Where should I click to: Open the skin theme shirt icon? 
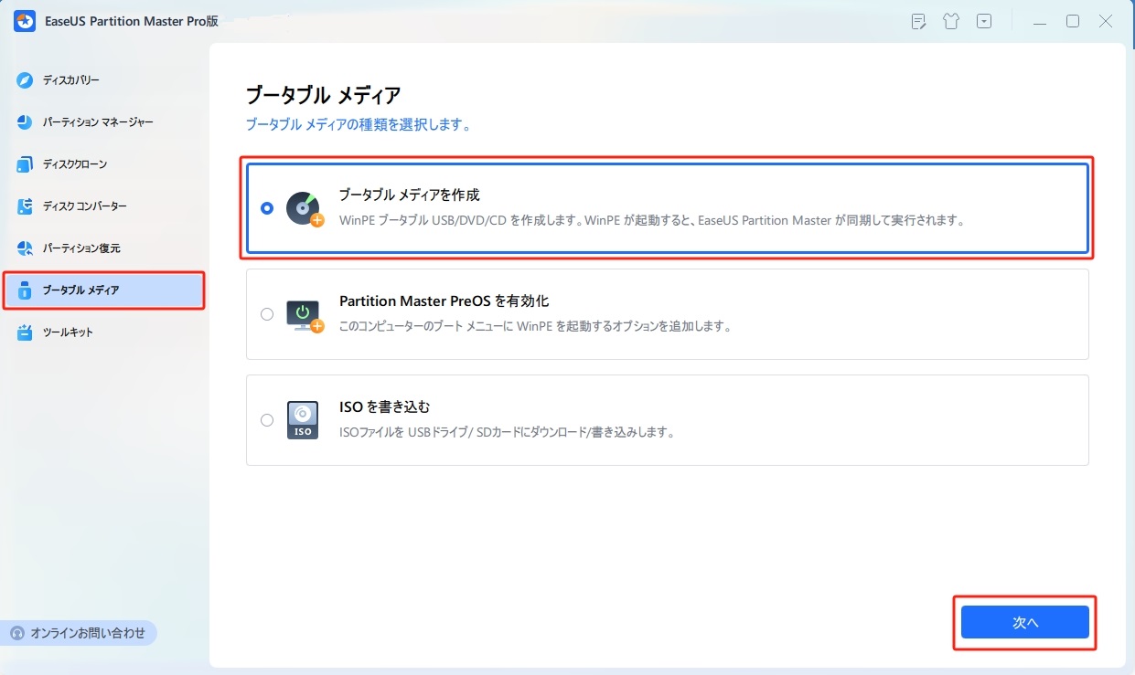[951, 21]
